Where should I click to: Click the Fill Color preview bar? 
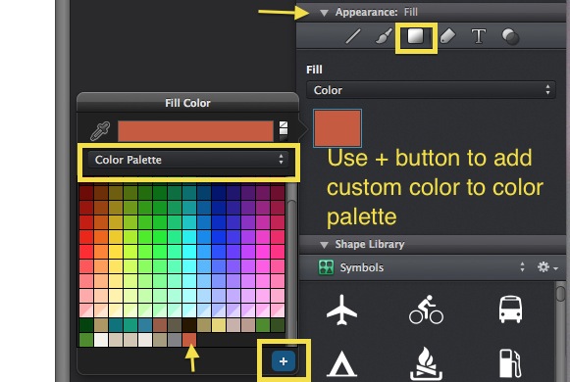click(195, 131)
